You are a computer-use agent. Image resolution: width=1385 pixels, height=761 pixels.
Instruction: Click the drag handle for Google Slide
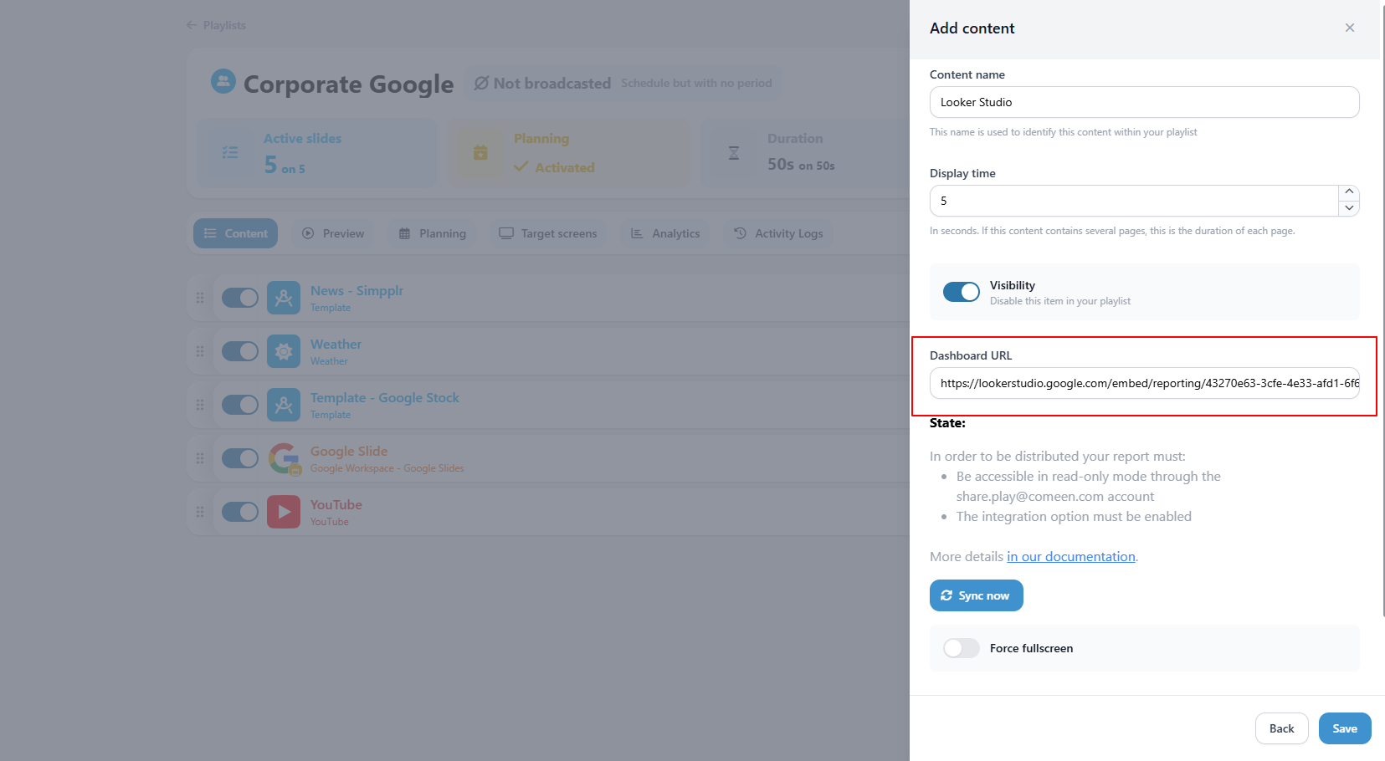tap(200, 458)
